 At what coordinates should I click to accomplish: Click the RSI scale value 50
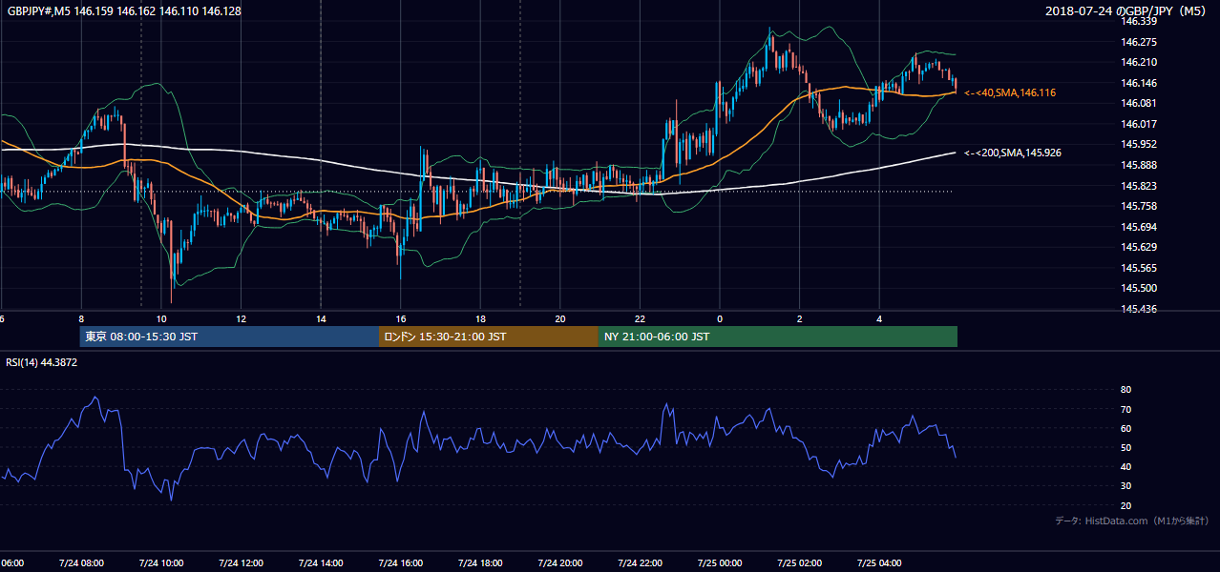[1125, 448]
